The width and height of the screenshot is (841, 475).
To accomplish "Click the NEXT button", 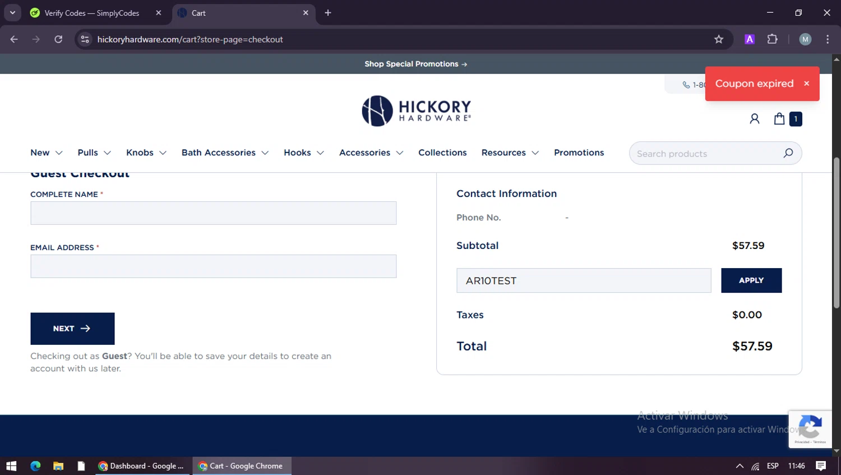I will point(72,329).
